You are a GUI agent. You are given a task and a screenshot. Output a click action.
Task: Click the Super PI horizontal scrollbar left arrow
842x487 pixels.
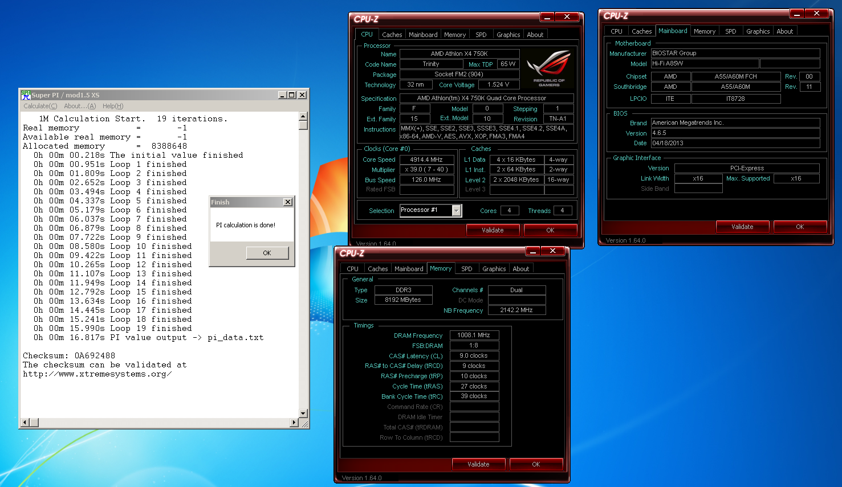(25, 423)
